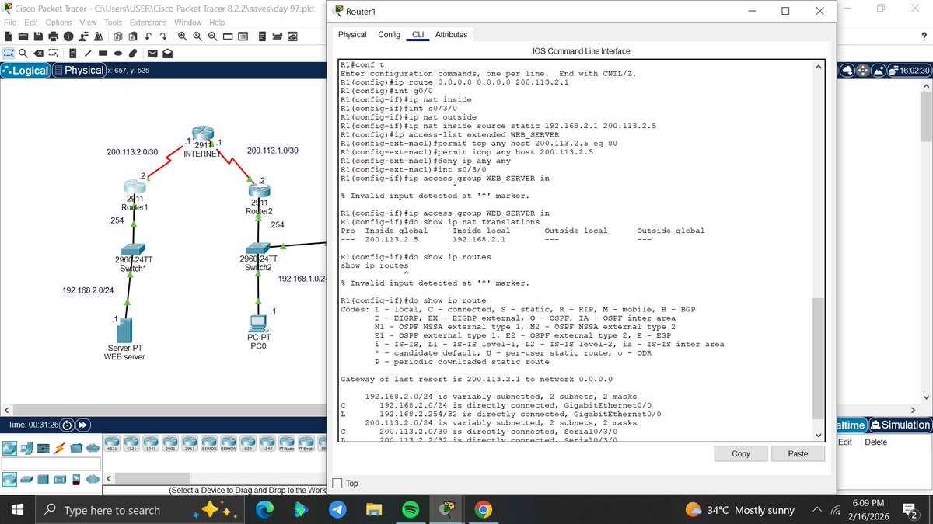
Task: Click the Zoom Out magnifier icon
Action: point(213,36)
